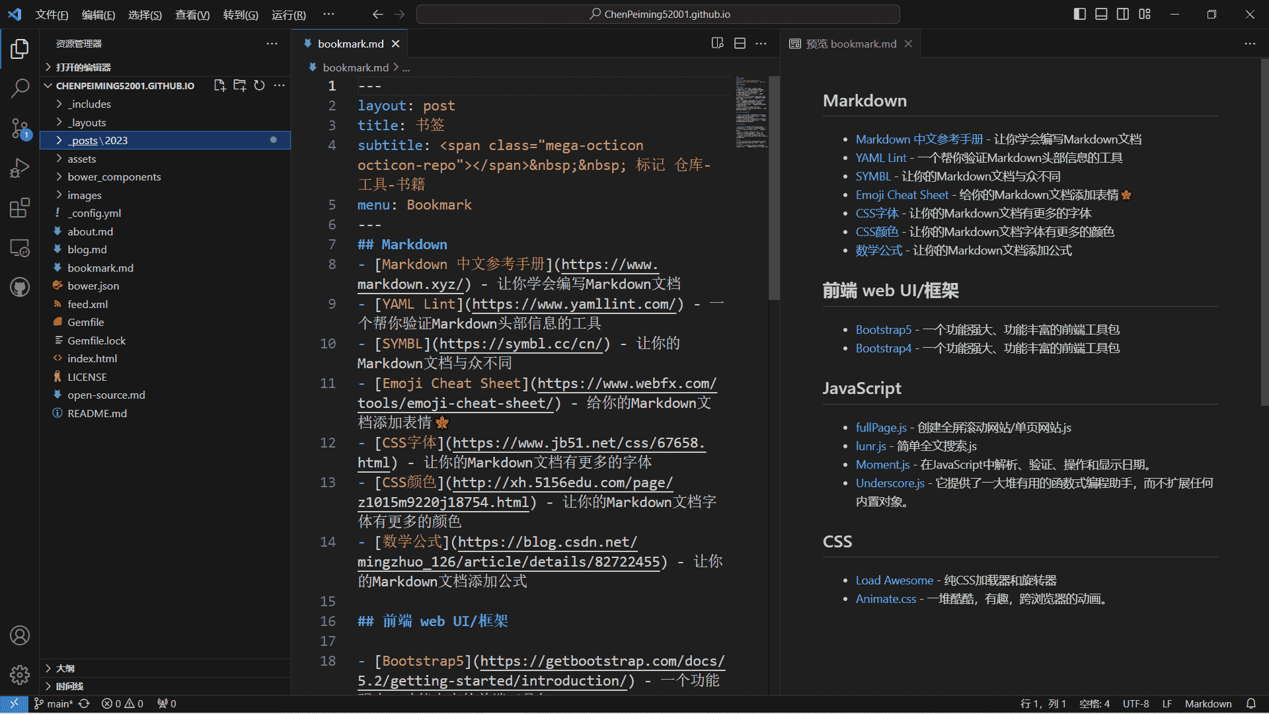Go back in navigation history
This screenshot has height=714, width=1269.
click(x=377, y=15)
